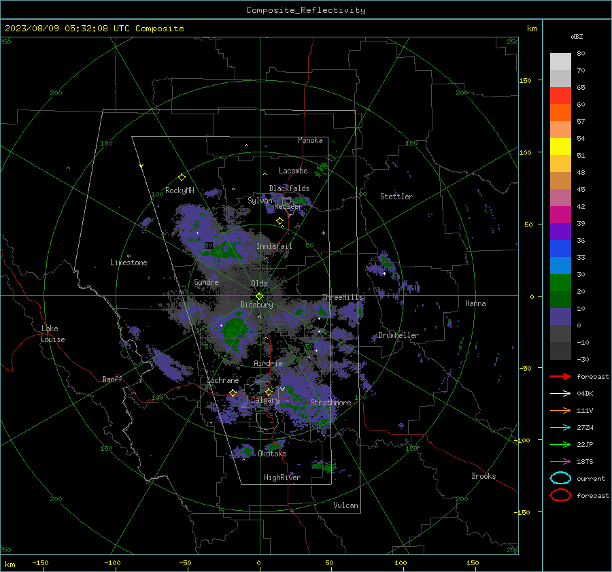Click the green 22JP arrow legend icon

560,444
